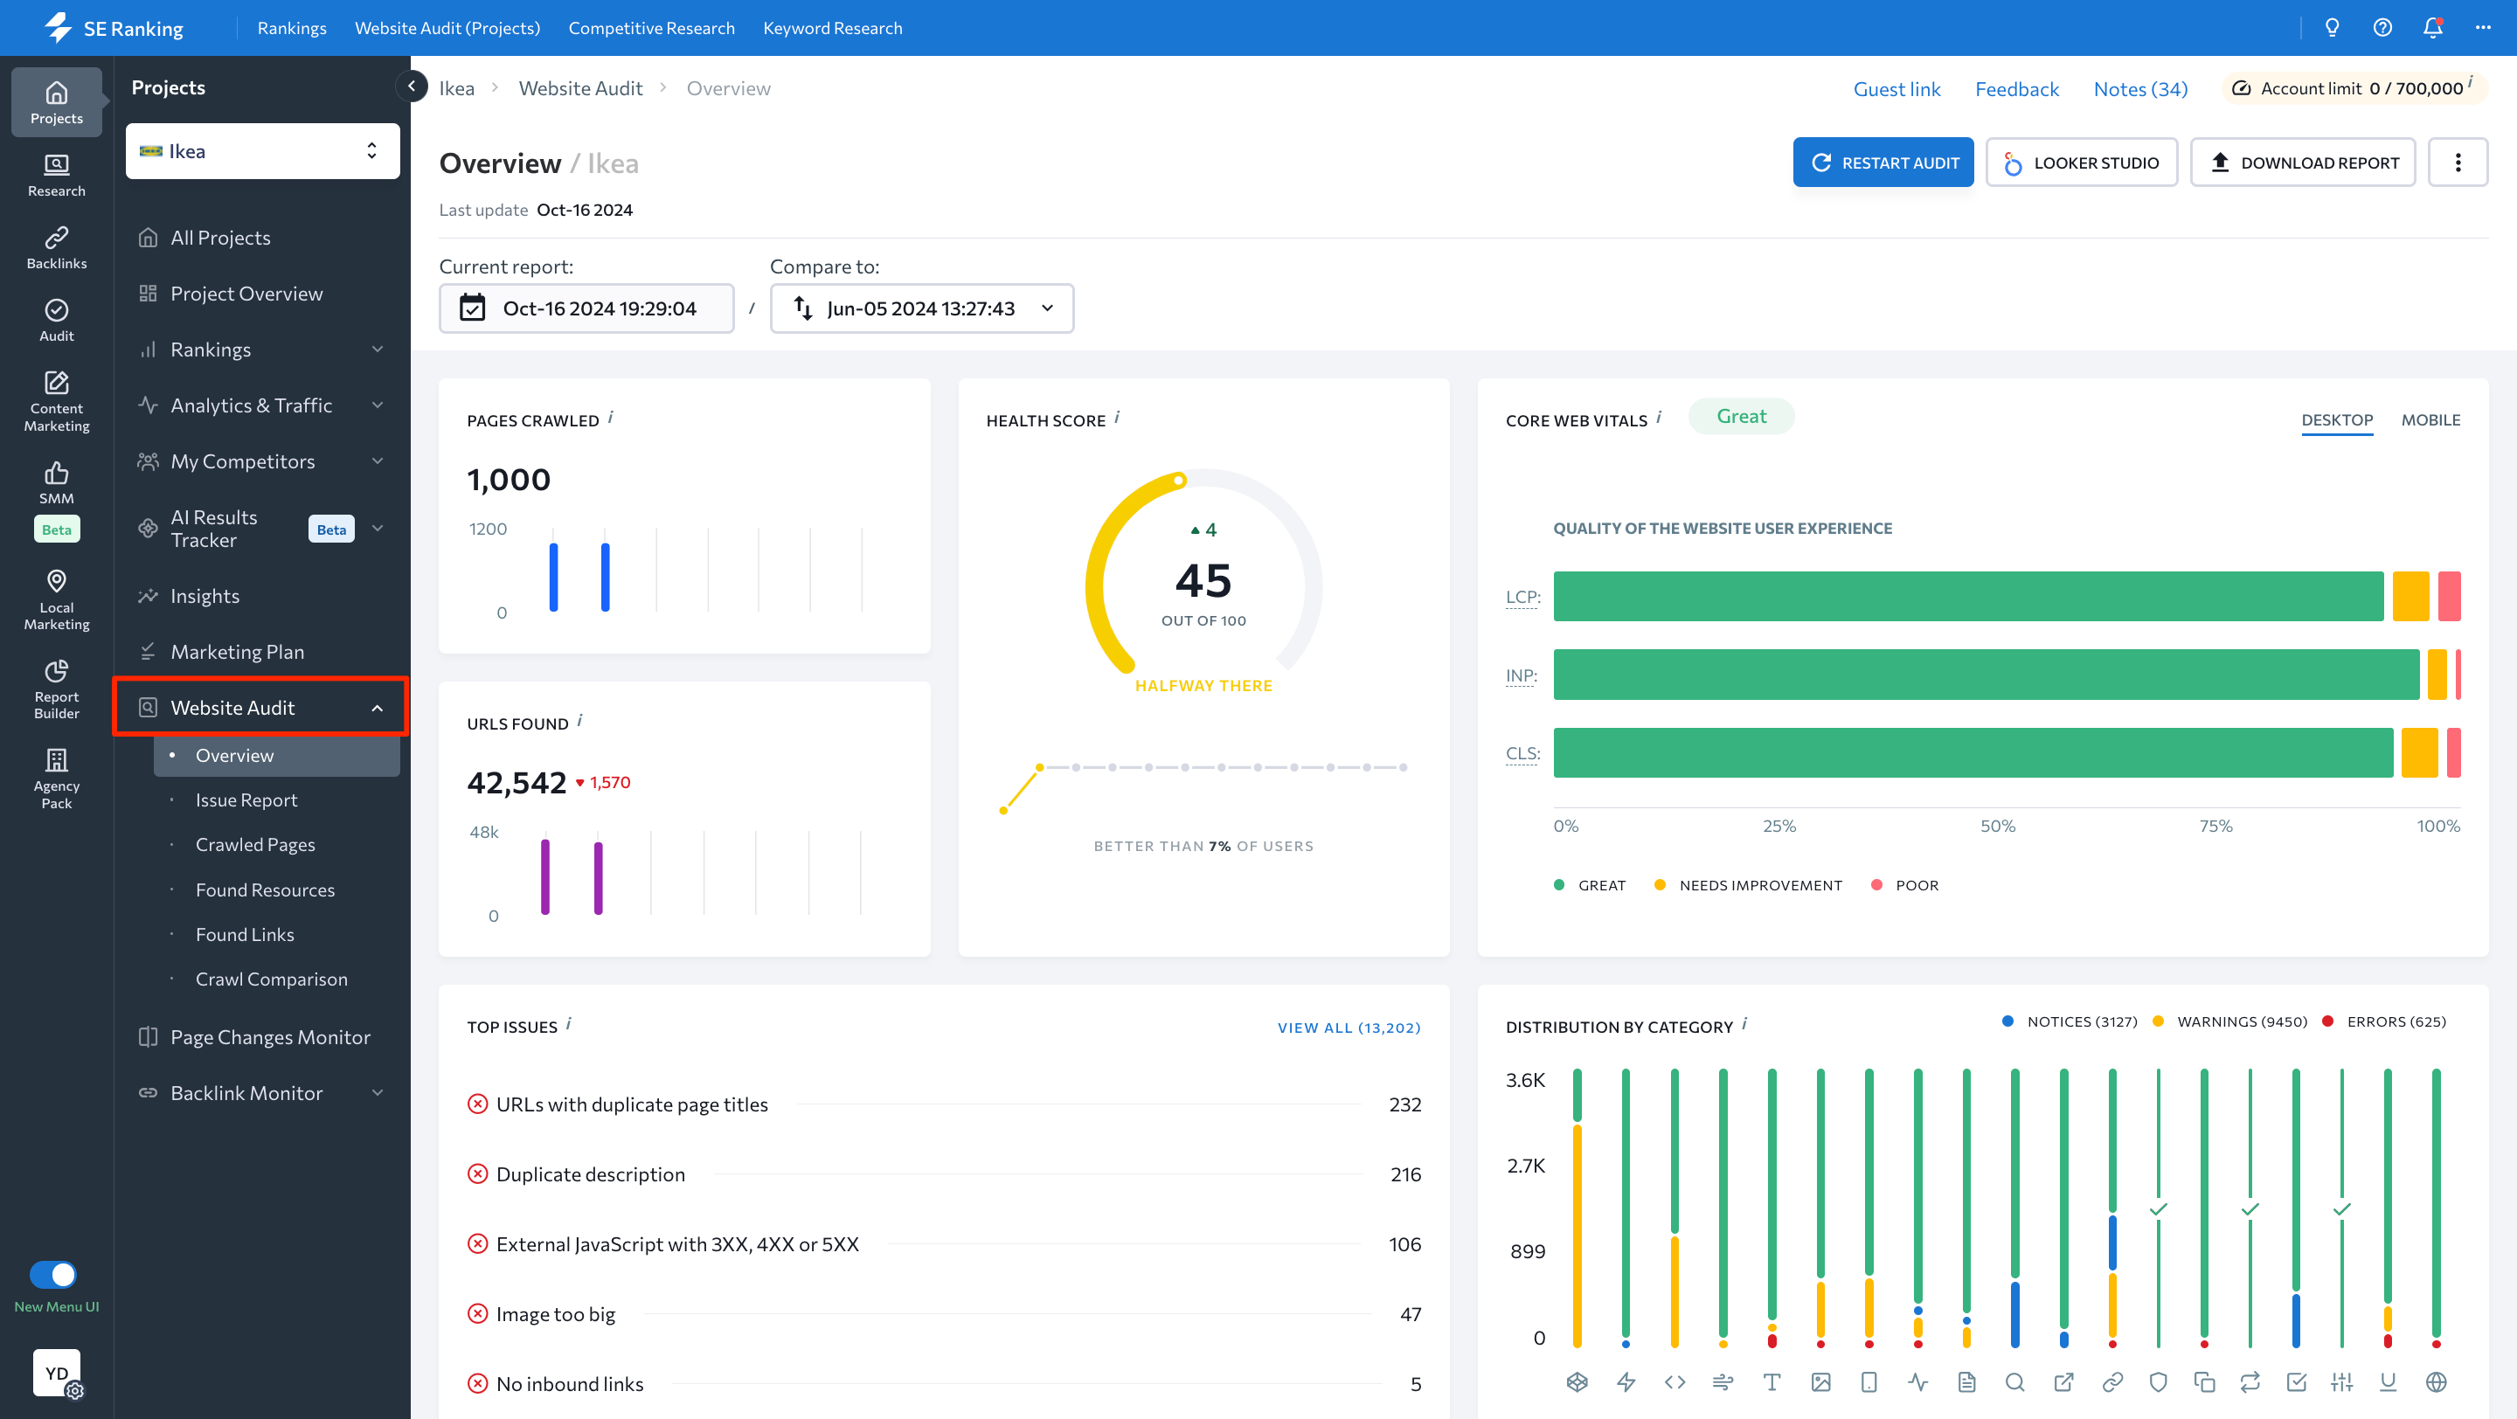Click the Health Score info icon
The width and height of the screenshot is (2517, 1419).
coord(1117,417)
